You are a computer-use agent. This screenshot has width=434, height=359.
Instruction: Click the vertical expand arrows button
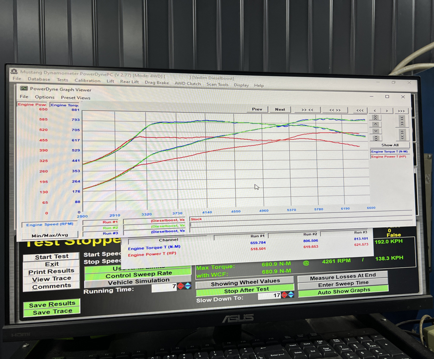[x=402, y=135]
